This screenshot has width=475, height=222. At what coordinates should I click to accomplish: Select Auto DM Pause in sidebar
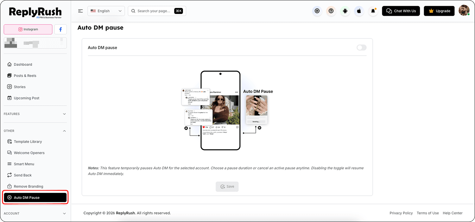35,198
